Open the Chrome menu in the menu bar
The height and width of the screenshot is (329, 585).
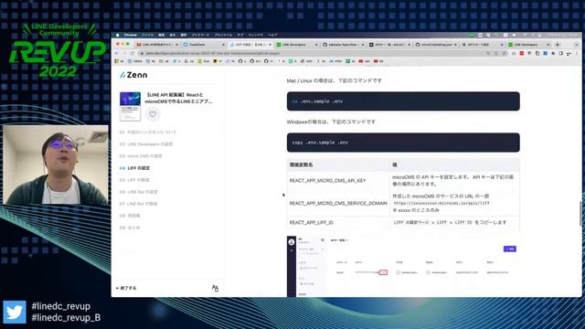(x=130, y=35)
